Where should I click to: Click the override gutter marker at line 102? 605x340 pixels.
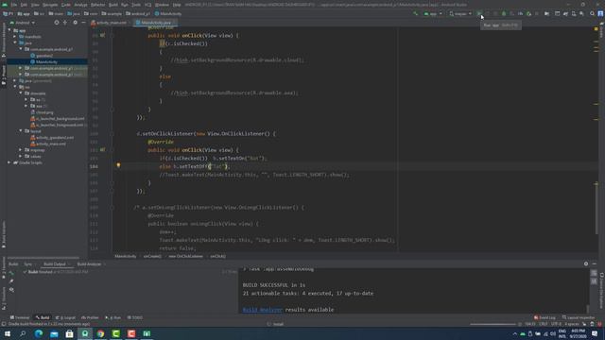point(103,149)
